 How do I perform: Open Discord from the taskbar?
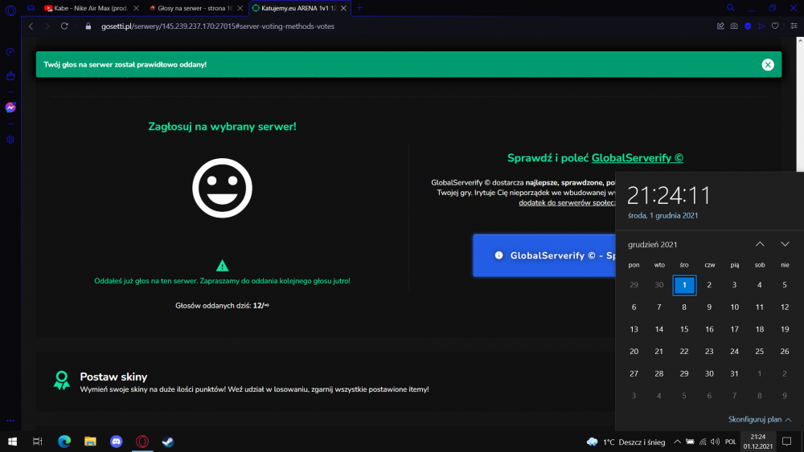pos(117,442)
